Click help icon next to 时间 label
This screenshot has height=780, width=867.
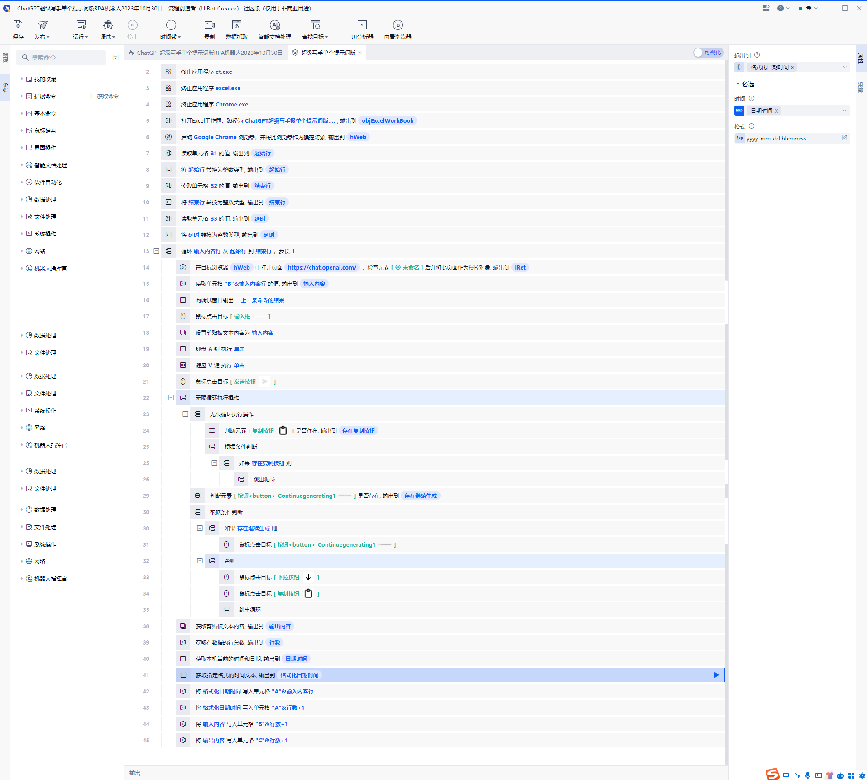[x=752, y=99]
